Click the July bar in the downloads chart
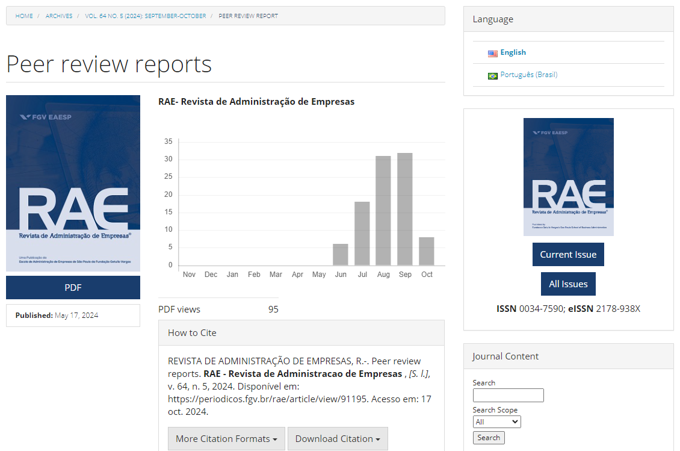 [x=362, y=233]
